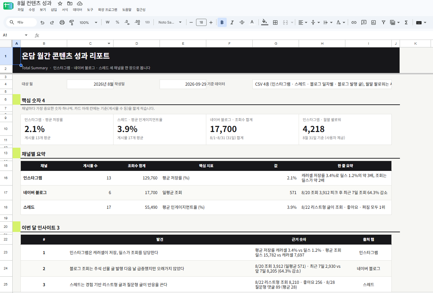Open the borders options
The width and height of the screenshot is (433, 293).
(x=275, y=23)
